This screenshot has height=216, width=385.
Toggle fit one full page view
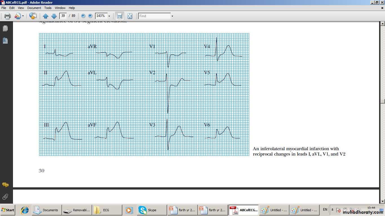tap(130, 16)
